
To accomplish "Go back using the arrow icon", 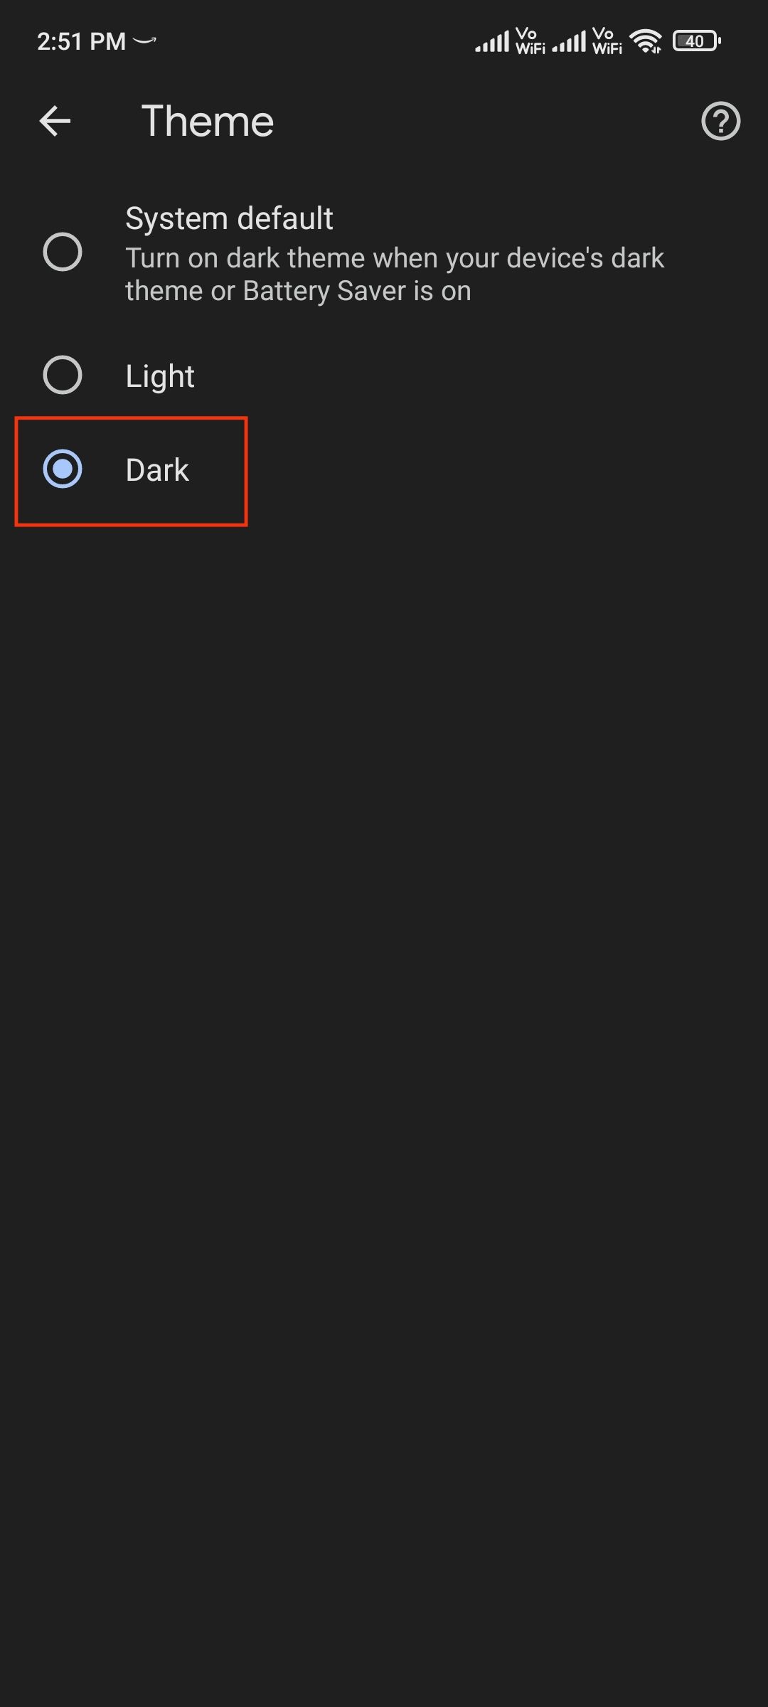I will (x=55, y=121).
